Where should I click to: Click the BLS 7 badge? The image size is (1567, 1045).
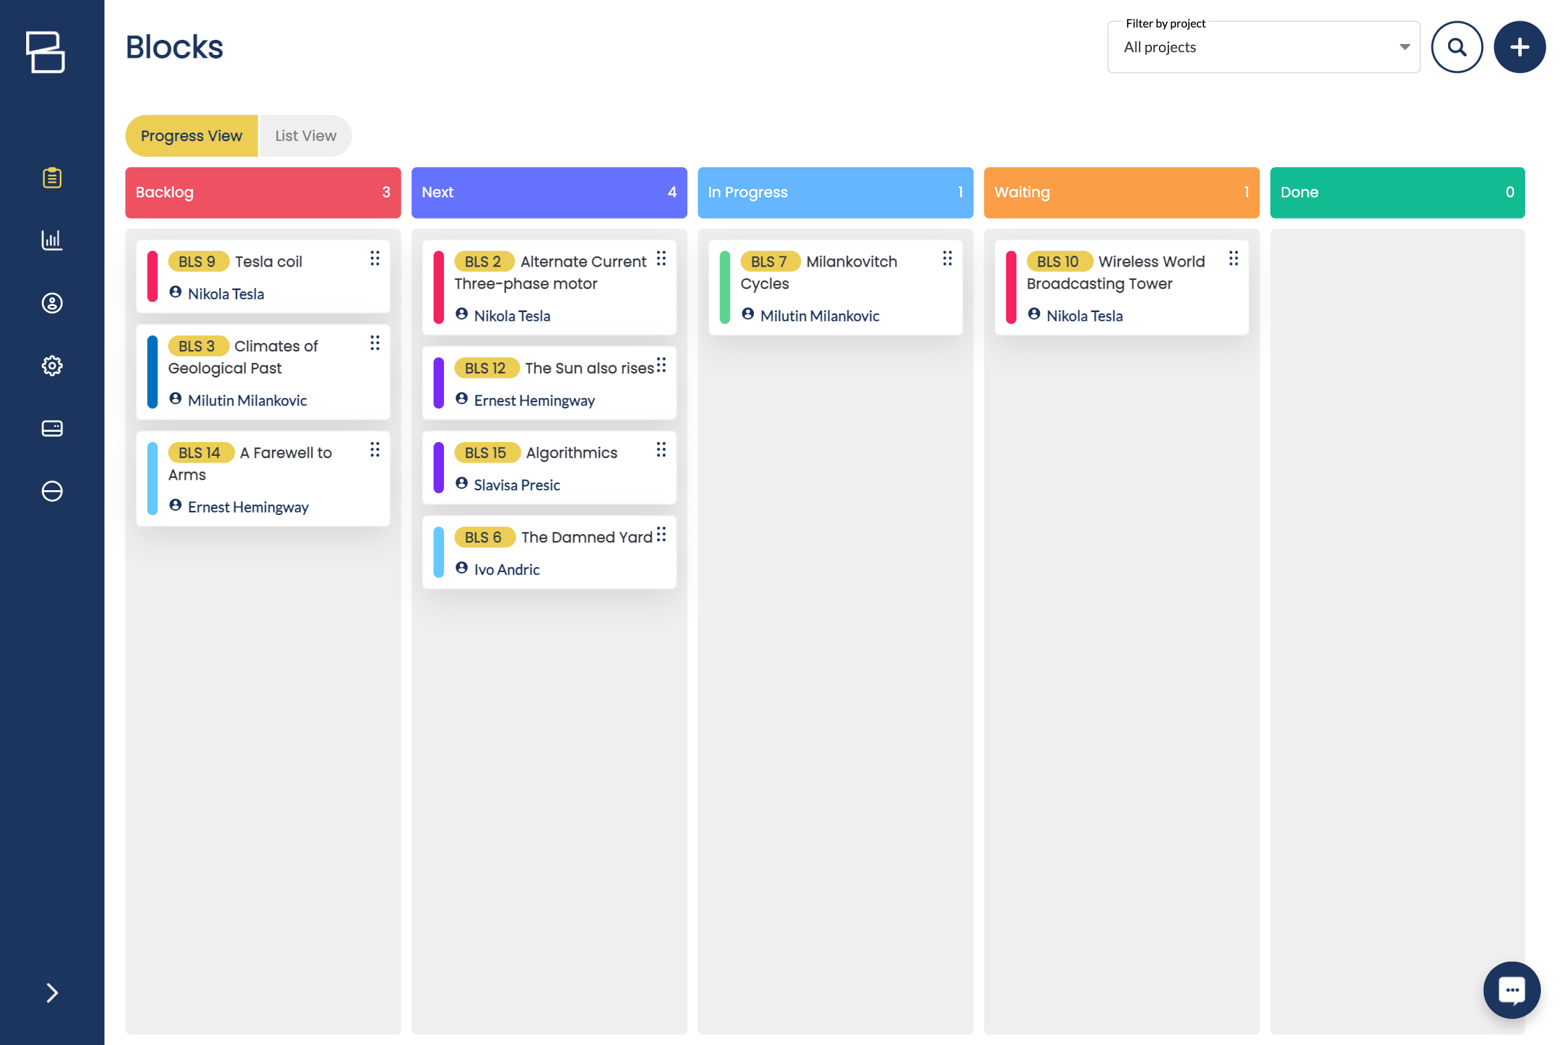770,261
